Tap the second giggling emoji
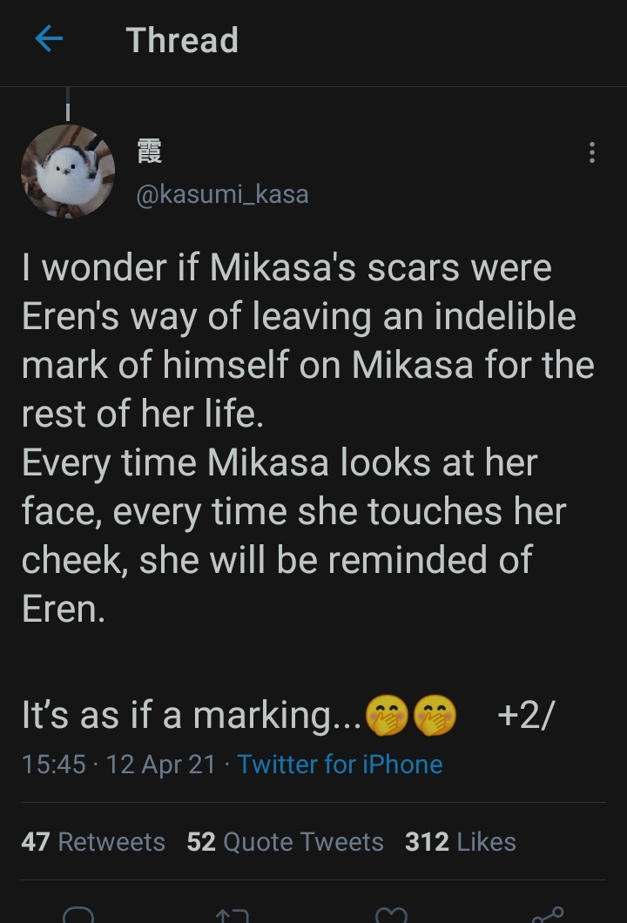The height and width of the screenshot is (923, 627). tap(434, 716)
